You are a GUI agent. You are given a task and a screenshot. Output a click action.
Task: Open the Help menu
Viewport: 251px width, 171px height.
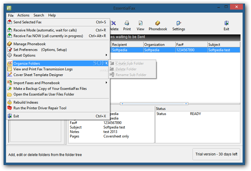(x=52, y=15)
